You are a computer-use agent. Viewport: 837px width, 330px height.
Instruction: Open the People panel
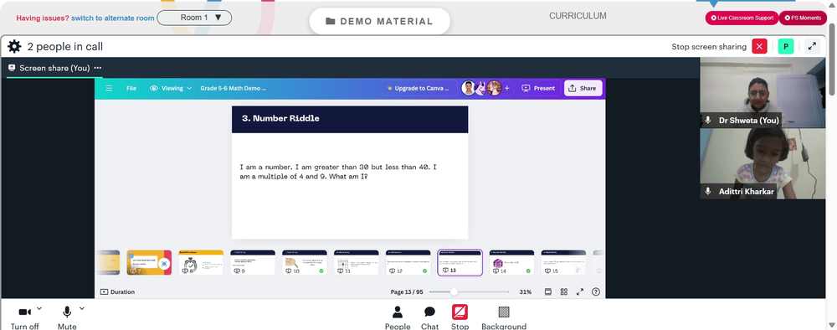pos(397,317)
